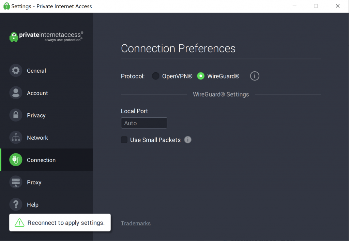Image resolution: width=349 pixels, height=241 pixels.
Task: Click the PIA icon in the title bar
Action: pyautogui.click(x=6, y=6)
